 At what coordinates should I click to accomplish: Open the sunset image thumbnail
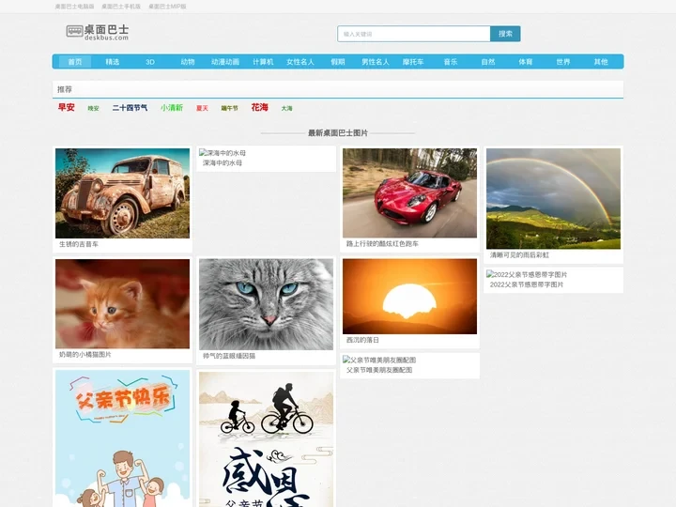tap(409, 297)
